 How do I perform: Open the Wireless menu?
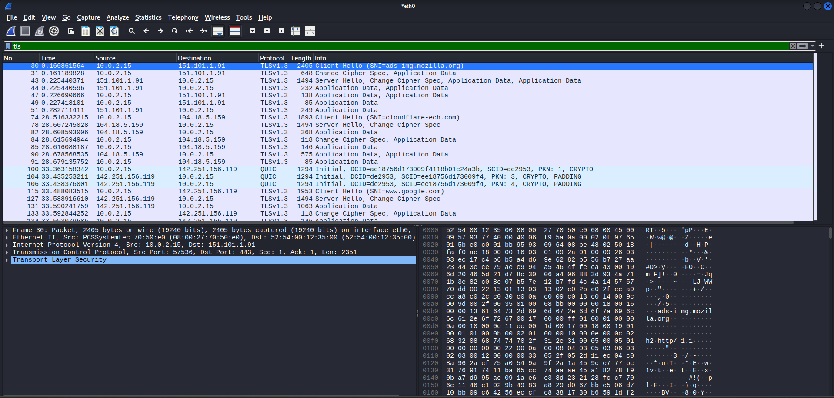[217, 17]
